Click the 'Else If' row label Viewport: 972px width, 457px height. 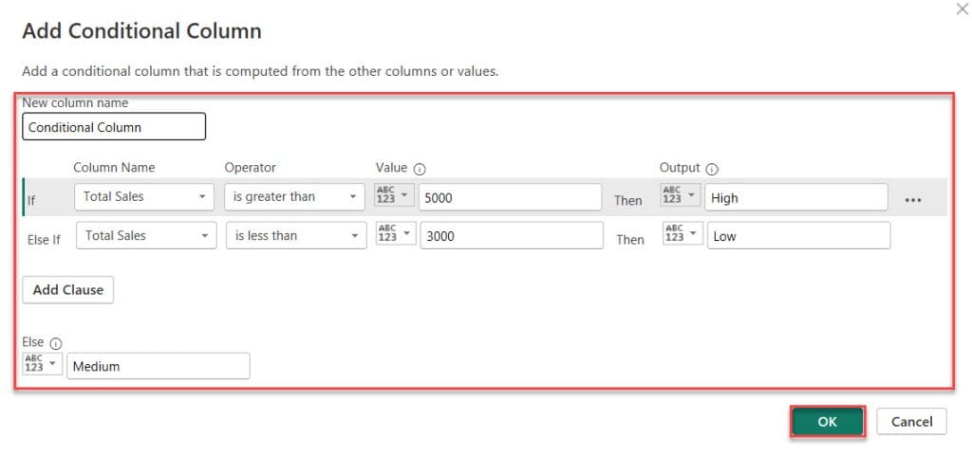44,240
